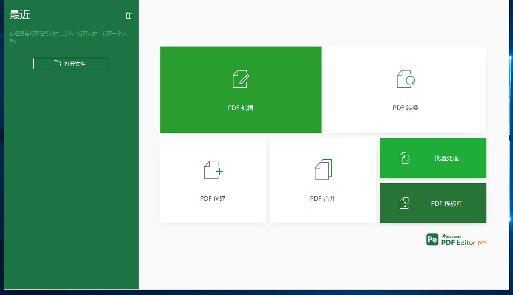Select the PDF 创建 tile
The width and height of the screenshot is (513, 295).
click(x=213, y=199)
